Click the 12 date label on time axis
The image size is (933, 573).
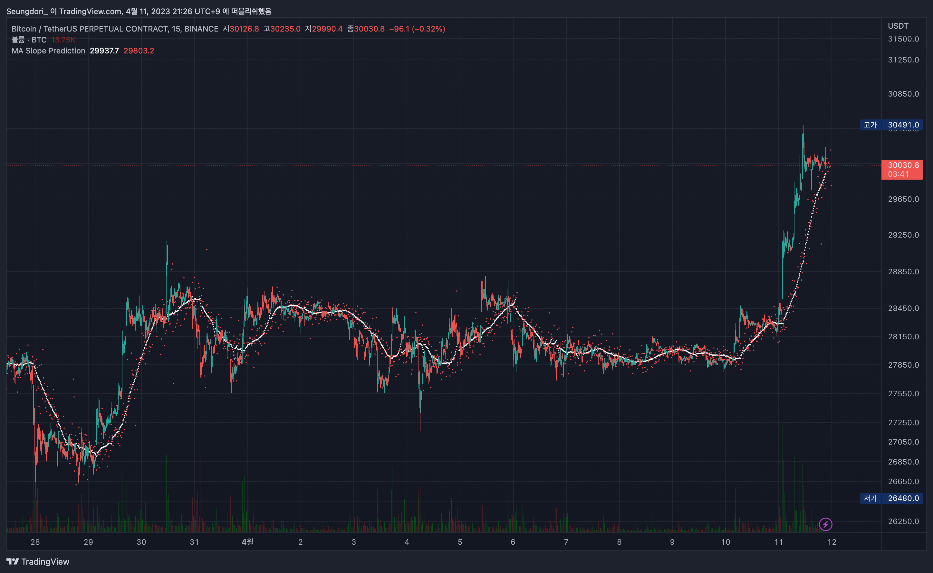tap(832, 542)
